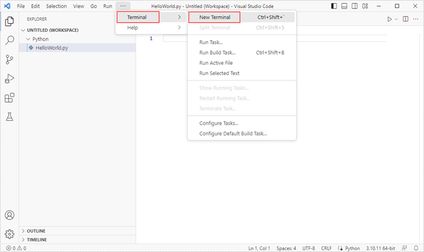Image resolution: width=424 pixels, height=252 pixels.
Task: Click Spaces: 4 indentation setting
Action: (286, 248)
